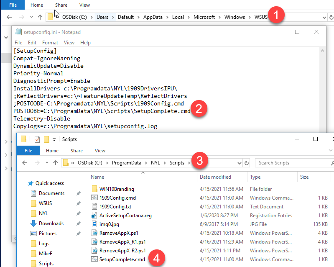Select RemoveAppX_R1.ps1 file

(122, 241)
